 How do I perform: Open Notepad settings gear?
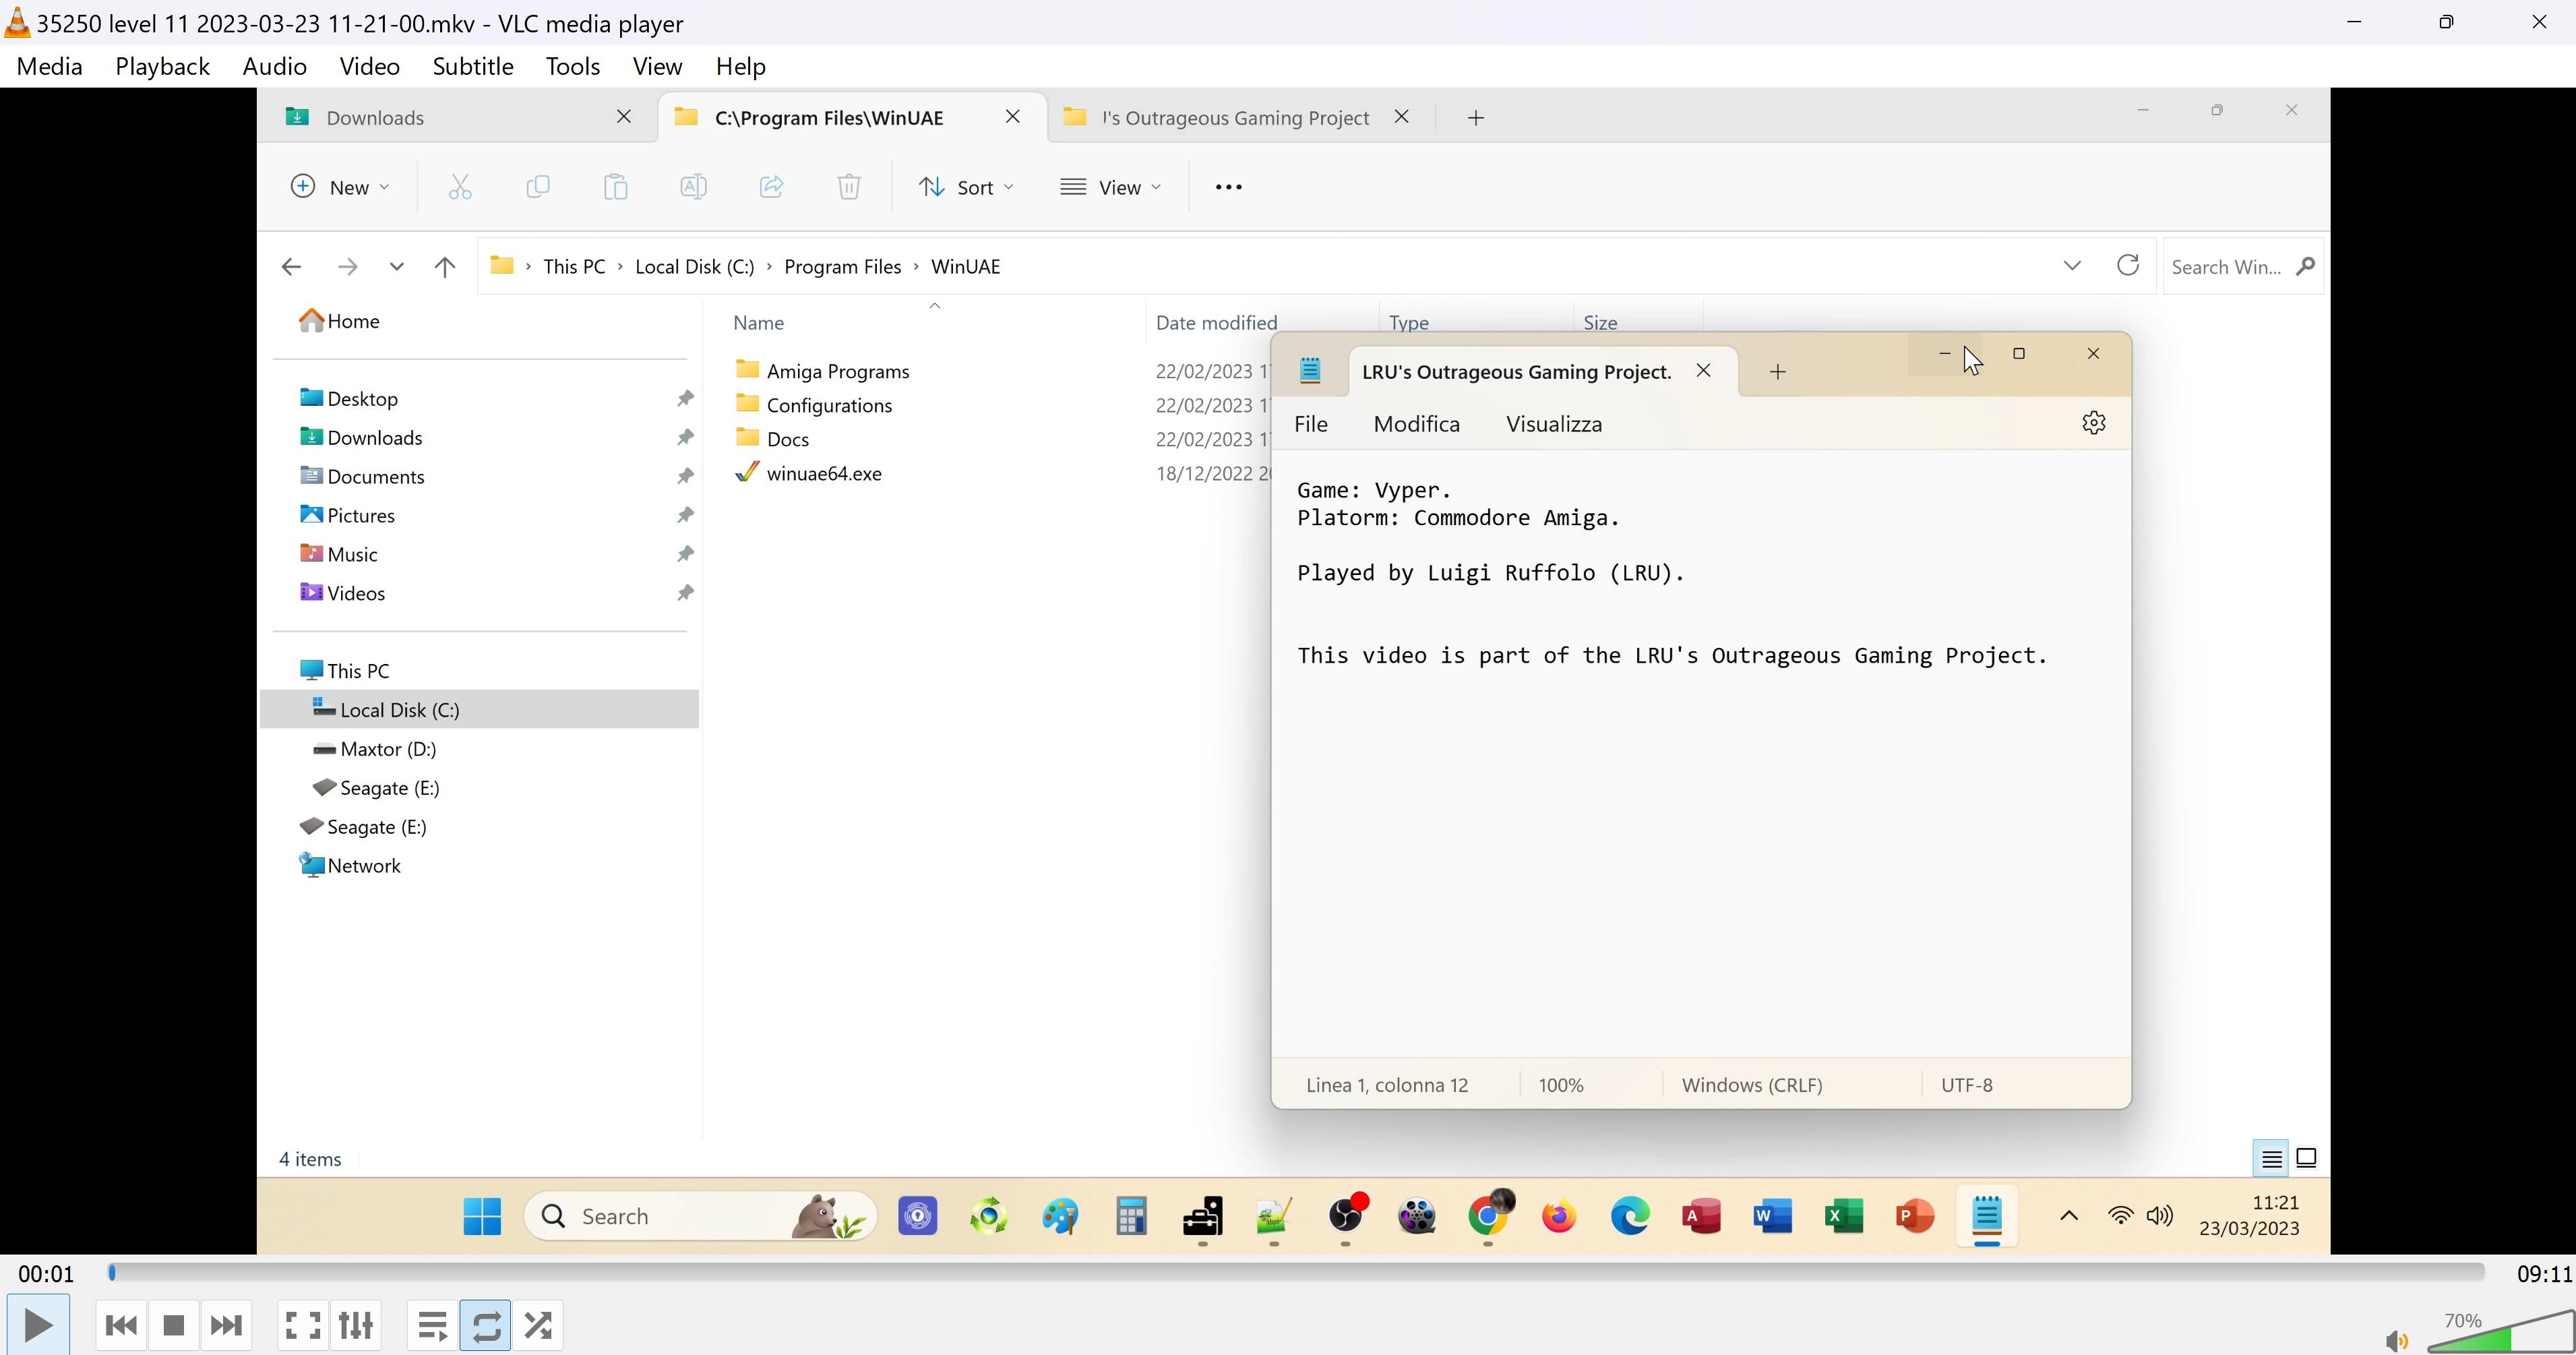point(2094,423)
